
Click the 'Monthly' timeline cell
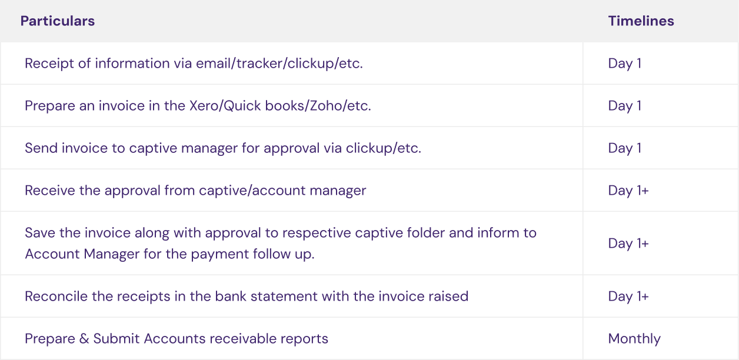coord(634,339)
